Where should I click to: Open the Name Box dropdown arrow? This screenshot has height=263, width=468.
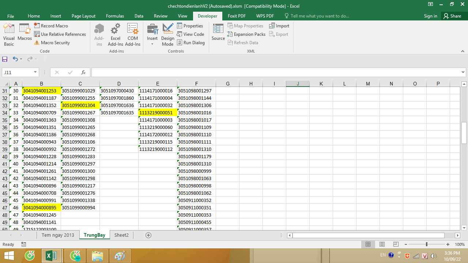[35, 72]
